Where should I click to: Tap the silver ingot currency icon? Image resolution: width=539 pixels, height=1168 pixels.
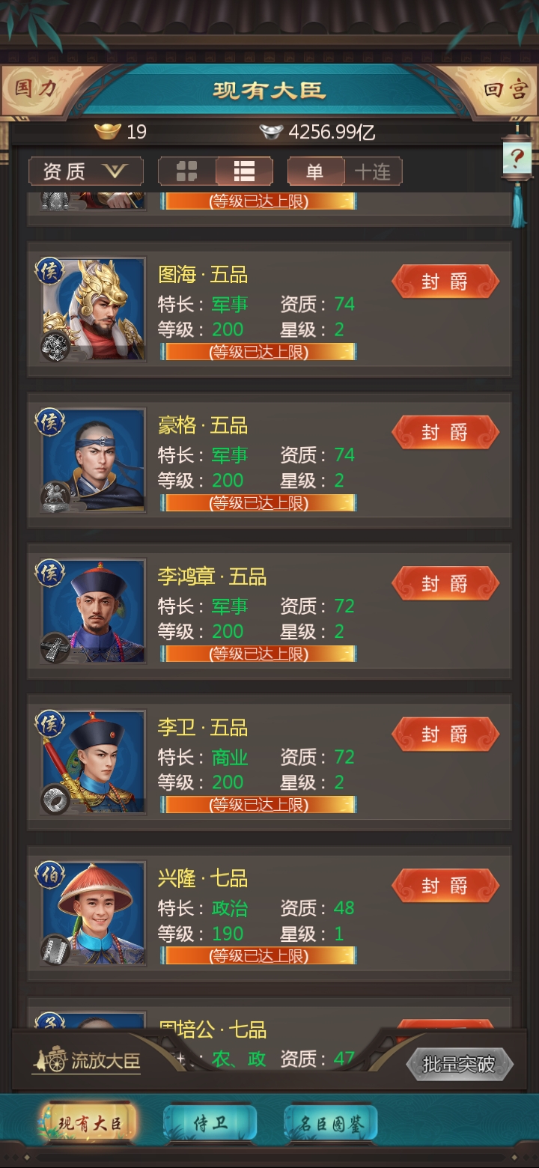271,133
